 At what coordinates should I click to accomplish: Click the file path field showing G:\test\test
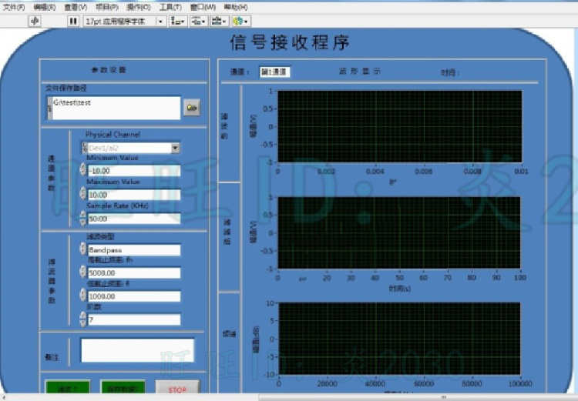(116, 108)
